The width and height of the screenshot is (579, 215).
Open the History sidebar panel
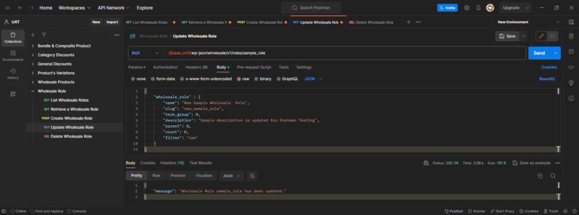coord(13,74)
